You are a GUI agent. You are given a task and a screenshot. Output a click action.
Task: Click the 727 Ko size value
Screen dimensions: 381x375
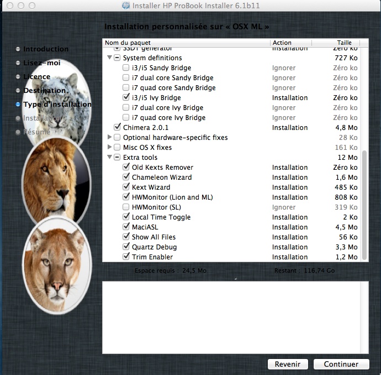click(346, 58)
